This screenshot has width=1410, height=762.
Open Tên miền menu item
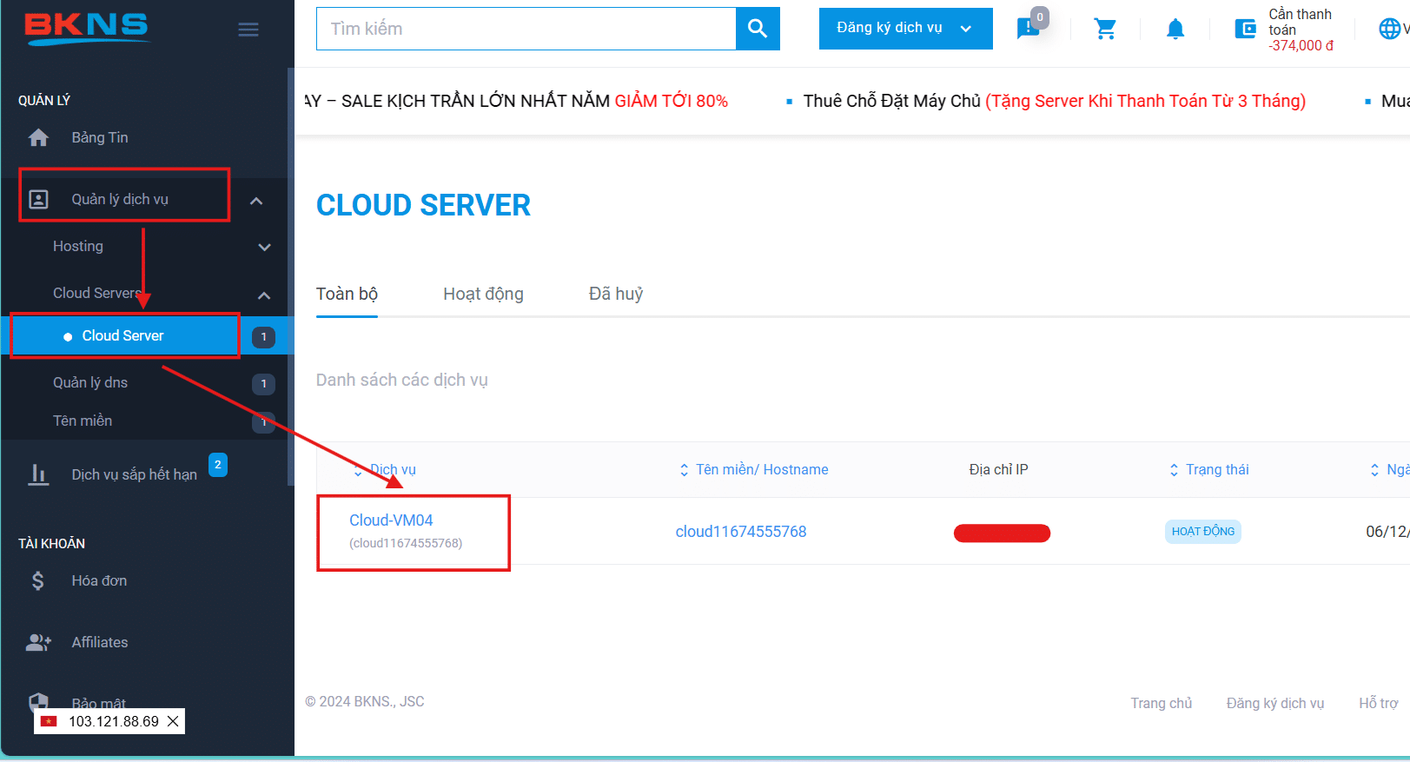83,421
